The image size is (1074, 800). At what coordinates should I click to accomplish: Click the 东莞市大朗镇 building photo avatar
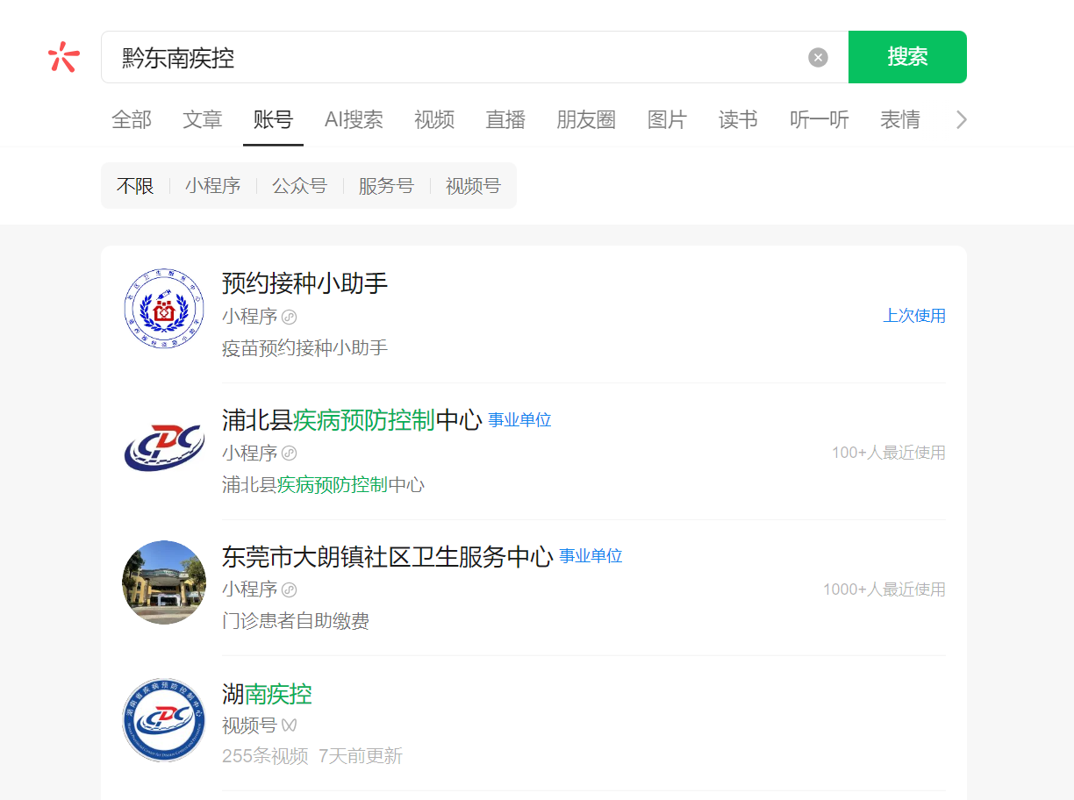point(164,582)
